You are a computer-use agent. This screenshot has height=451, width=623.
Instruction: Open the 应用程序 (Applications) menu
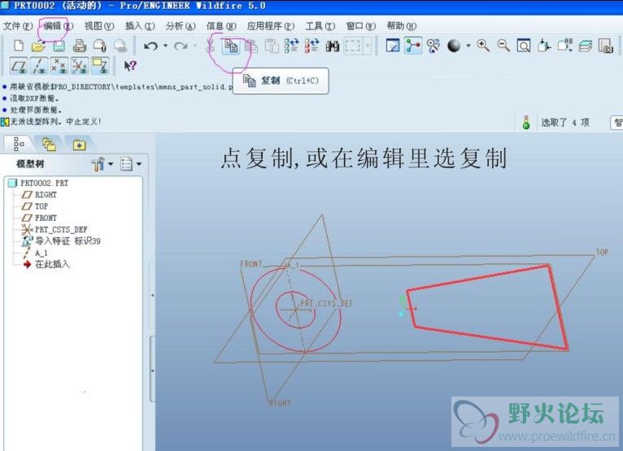tap(271, 26)
